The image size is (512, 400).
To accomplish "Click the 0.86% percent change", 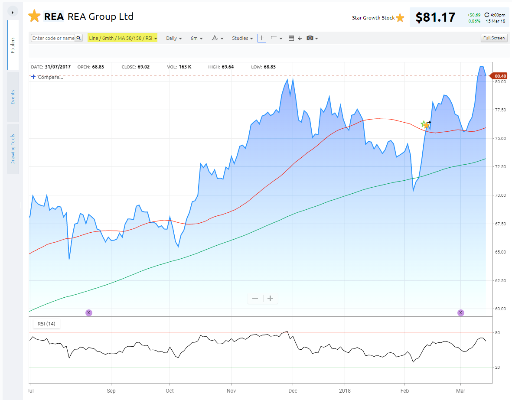I will [x=474, y=21].
